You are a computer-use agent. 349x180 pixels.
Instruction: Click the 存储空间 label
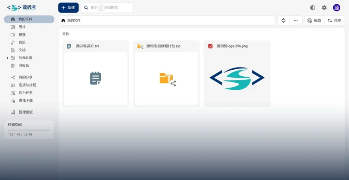(15, 125)
